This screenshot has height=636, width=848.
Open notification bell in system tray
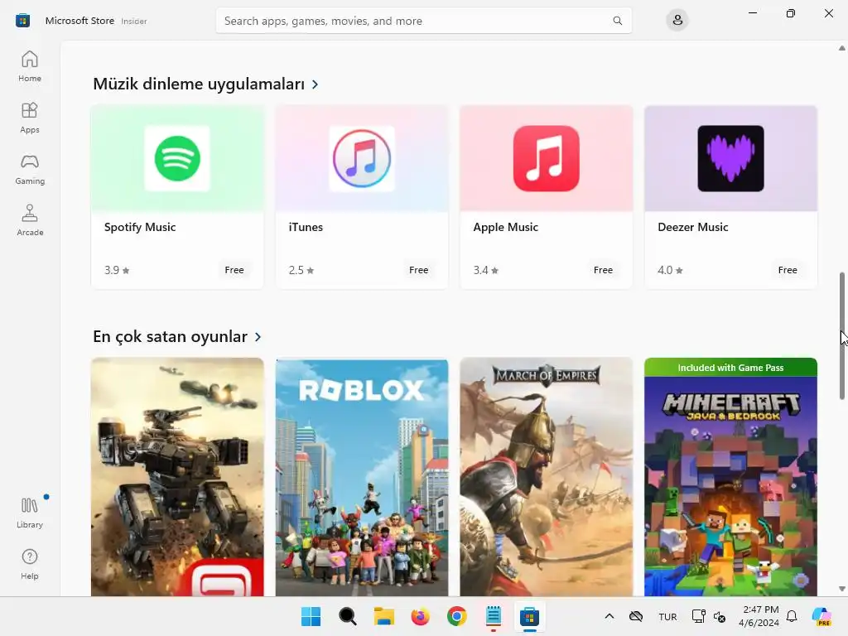click(792, 616)
